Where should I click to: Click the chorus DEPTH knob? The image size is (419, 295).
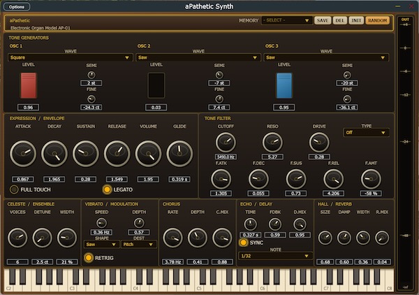[198, 238]
